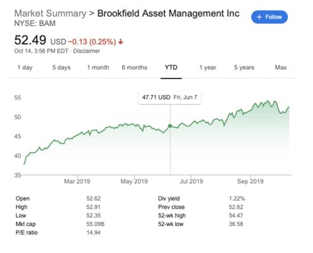Click the Brookfield Asset Management Inc title
The height and width of the screenshot is (253, 313).
(168, 13)
